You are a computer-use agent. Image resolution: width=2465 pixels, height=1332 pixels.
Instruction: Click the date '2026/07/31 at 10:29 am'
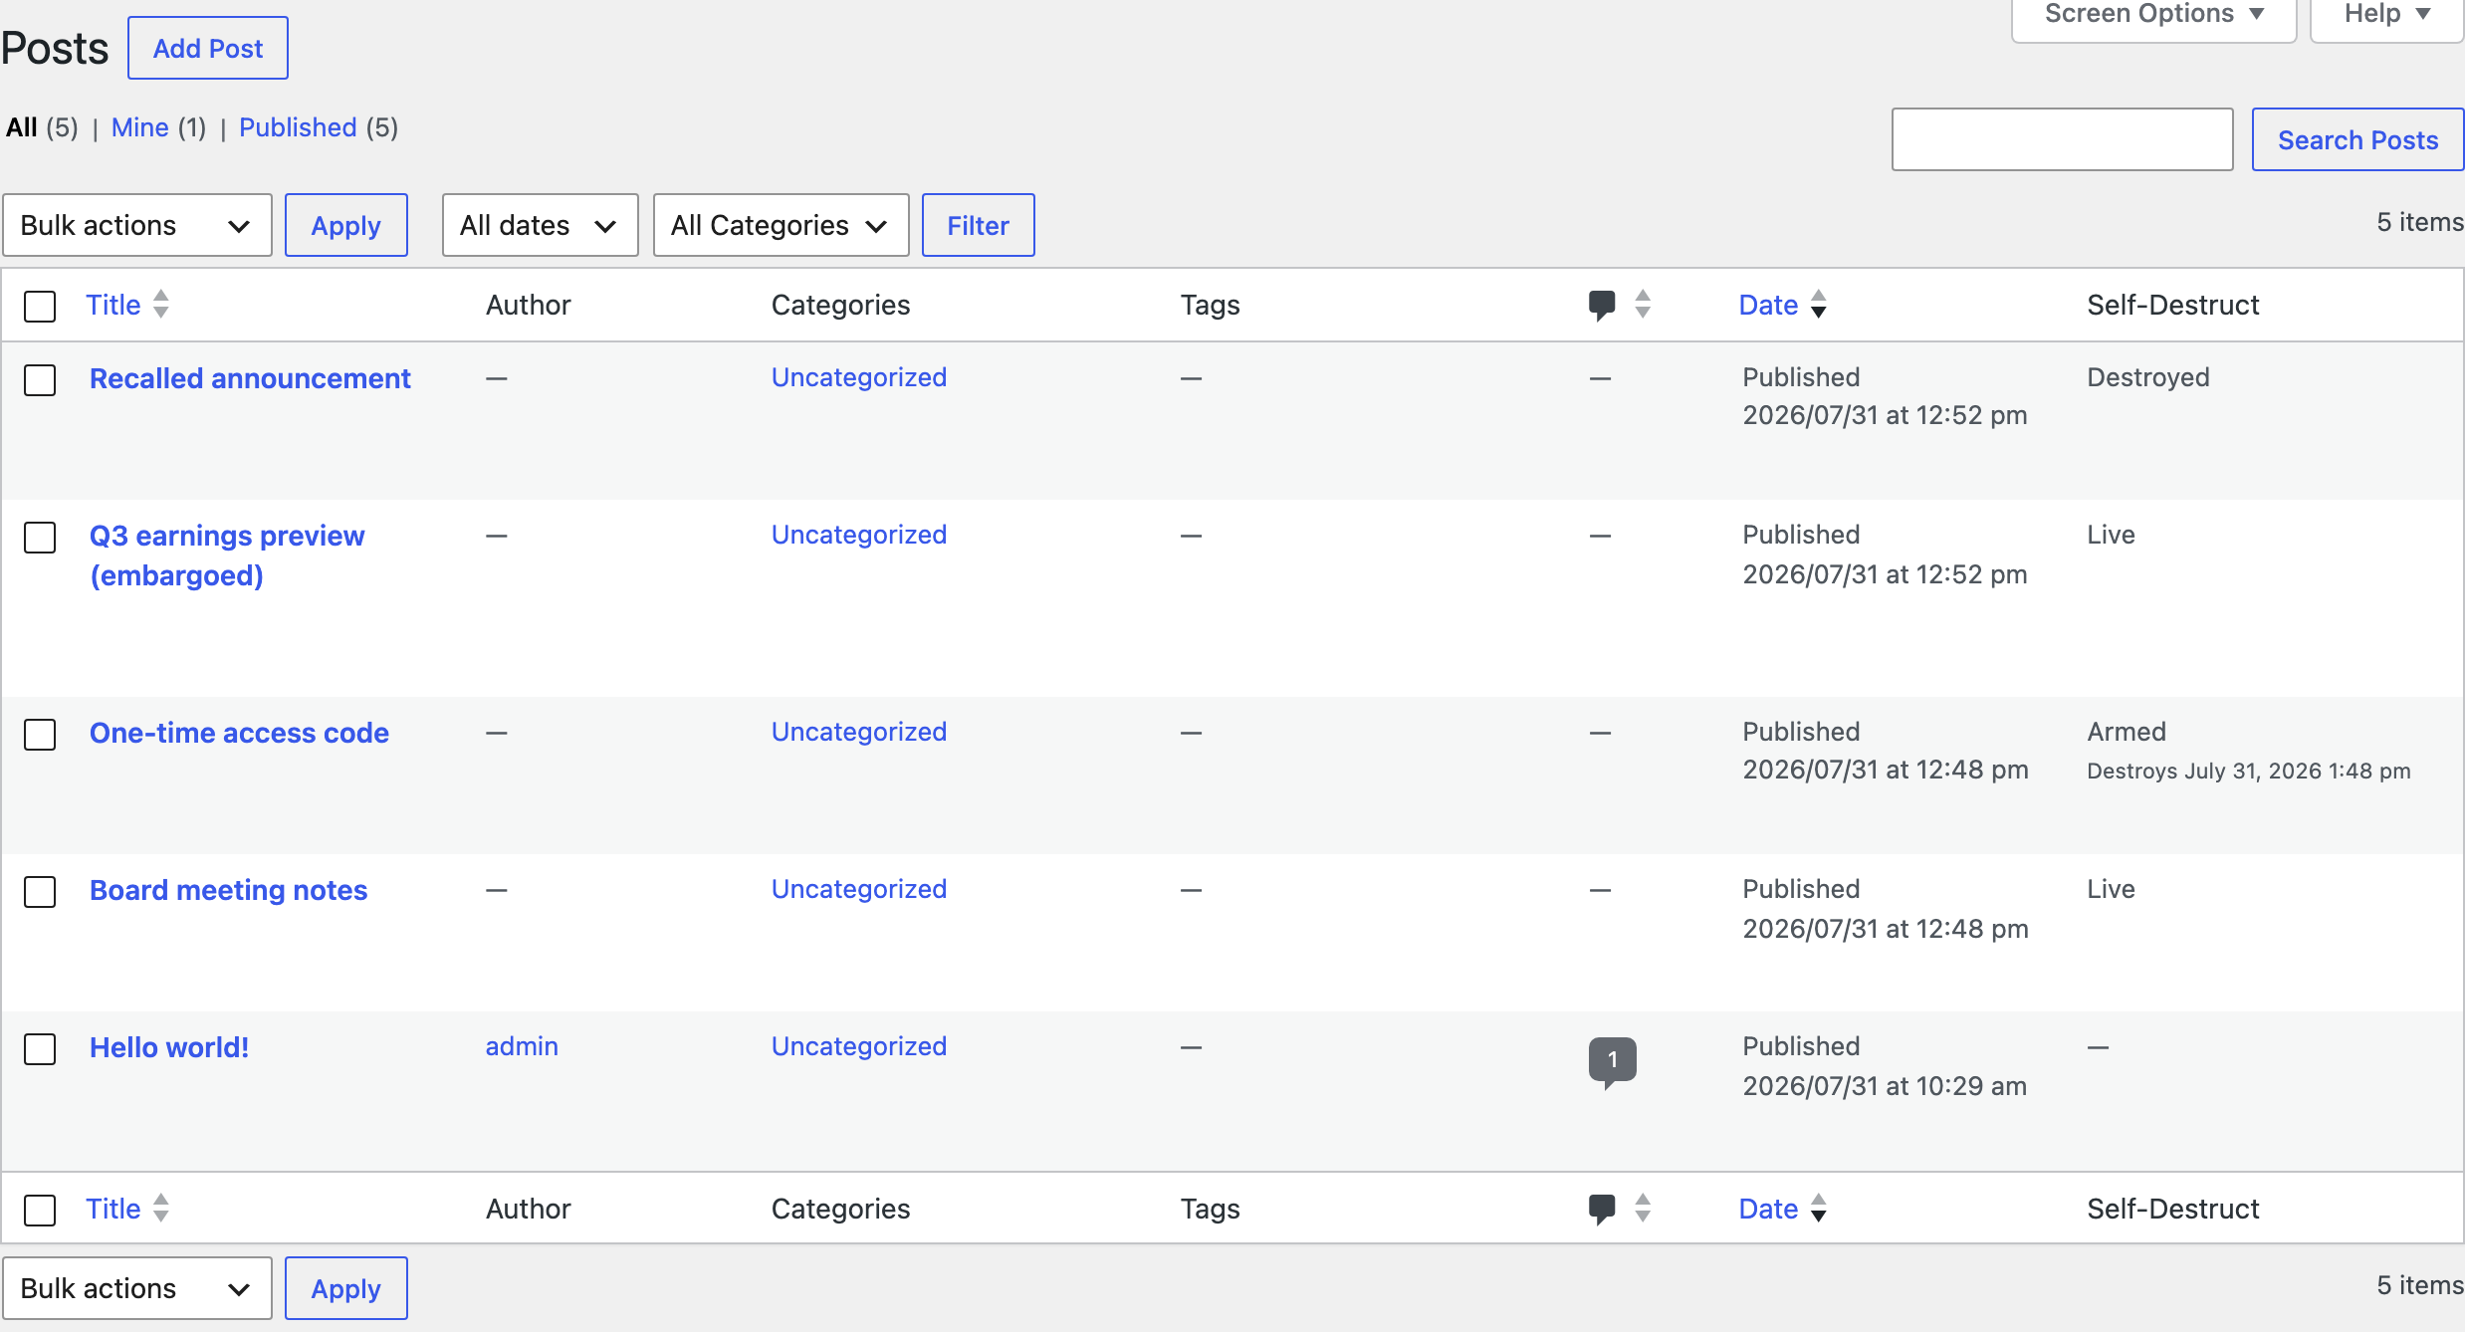(1885, 1086)
